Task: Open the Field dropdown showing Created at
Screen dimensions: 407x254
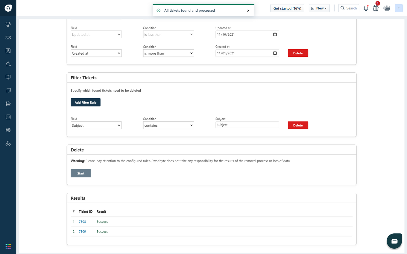Action: (x=96, y=53)
